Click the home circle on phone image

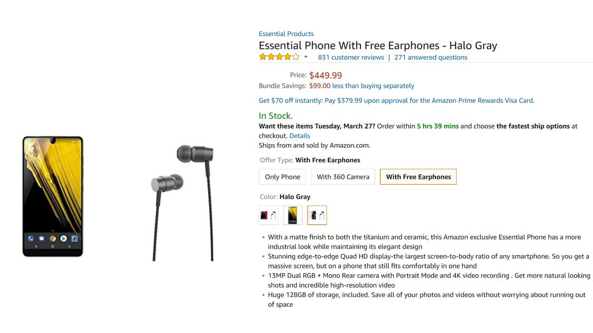click(x=53, y=247)
